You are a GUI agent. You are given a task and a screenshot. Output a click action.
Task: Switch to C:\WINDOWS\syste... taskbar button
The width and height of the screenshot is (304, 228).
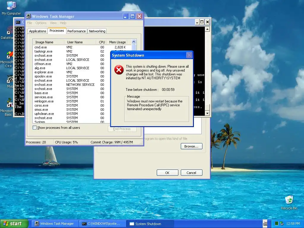point(102,224)
